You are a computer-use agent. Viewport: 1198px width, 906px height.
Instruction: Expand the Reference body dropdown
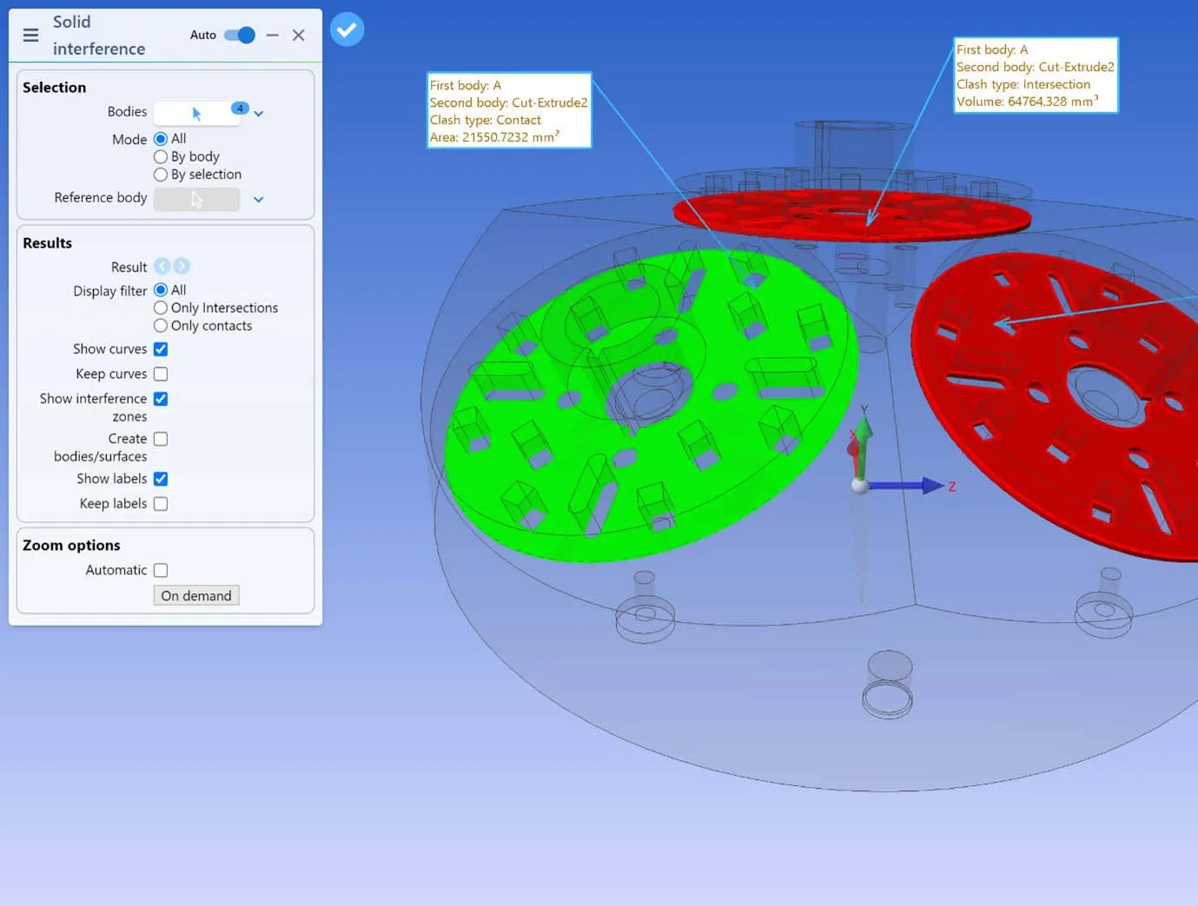pyautogui.click(x=258, y=199)
